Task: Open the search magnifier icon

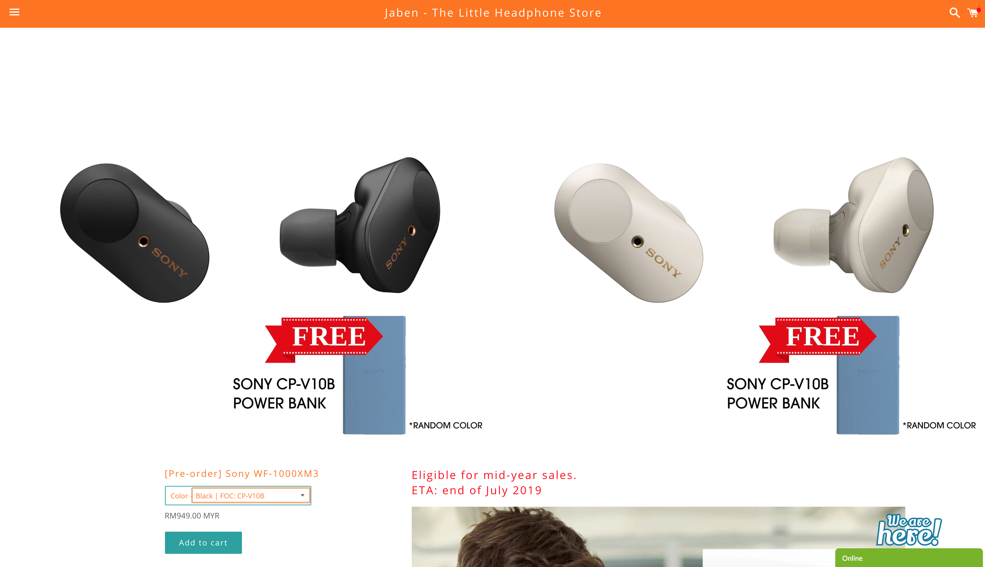Action: 954,13
